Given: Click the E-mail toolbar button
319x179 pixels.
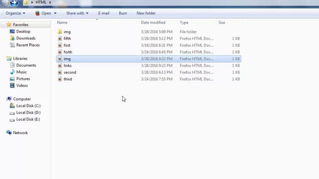Looking at the screenshot, I should 104,13.
